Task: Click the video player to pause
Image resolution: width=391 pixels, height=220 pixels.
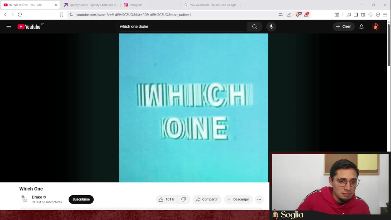Action: pos(193,108)
